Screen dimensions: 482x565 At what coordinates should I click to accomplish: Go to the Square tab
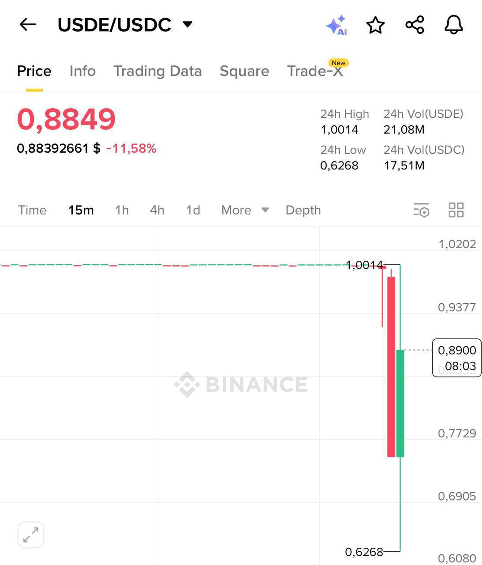(x=244, y=71)
